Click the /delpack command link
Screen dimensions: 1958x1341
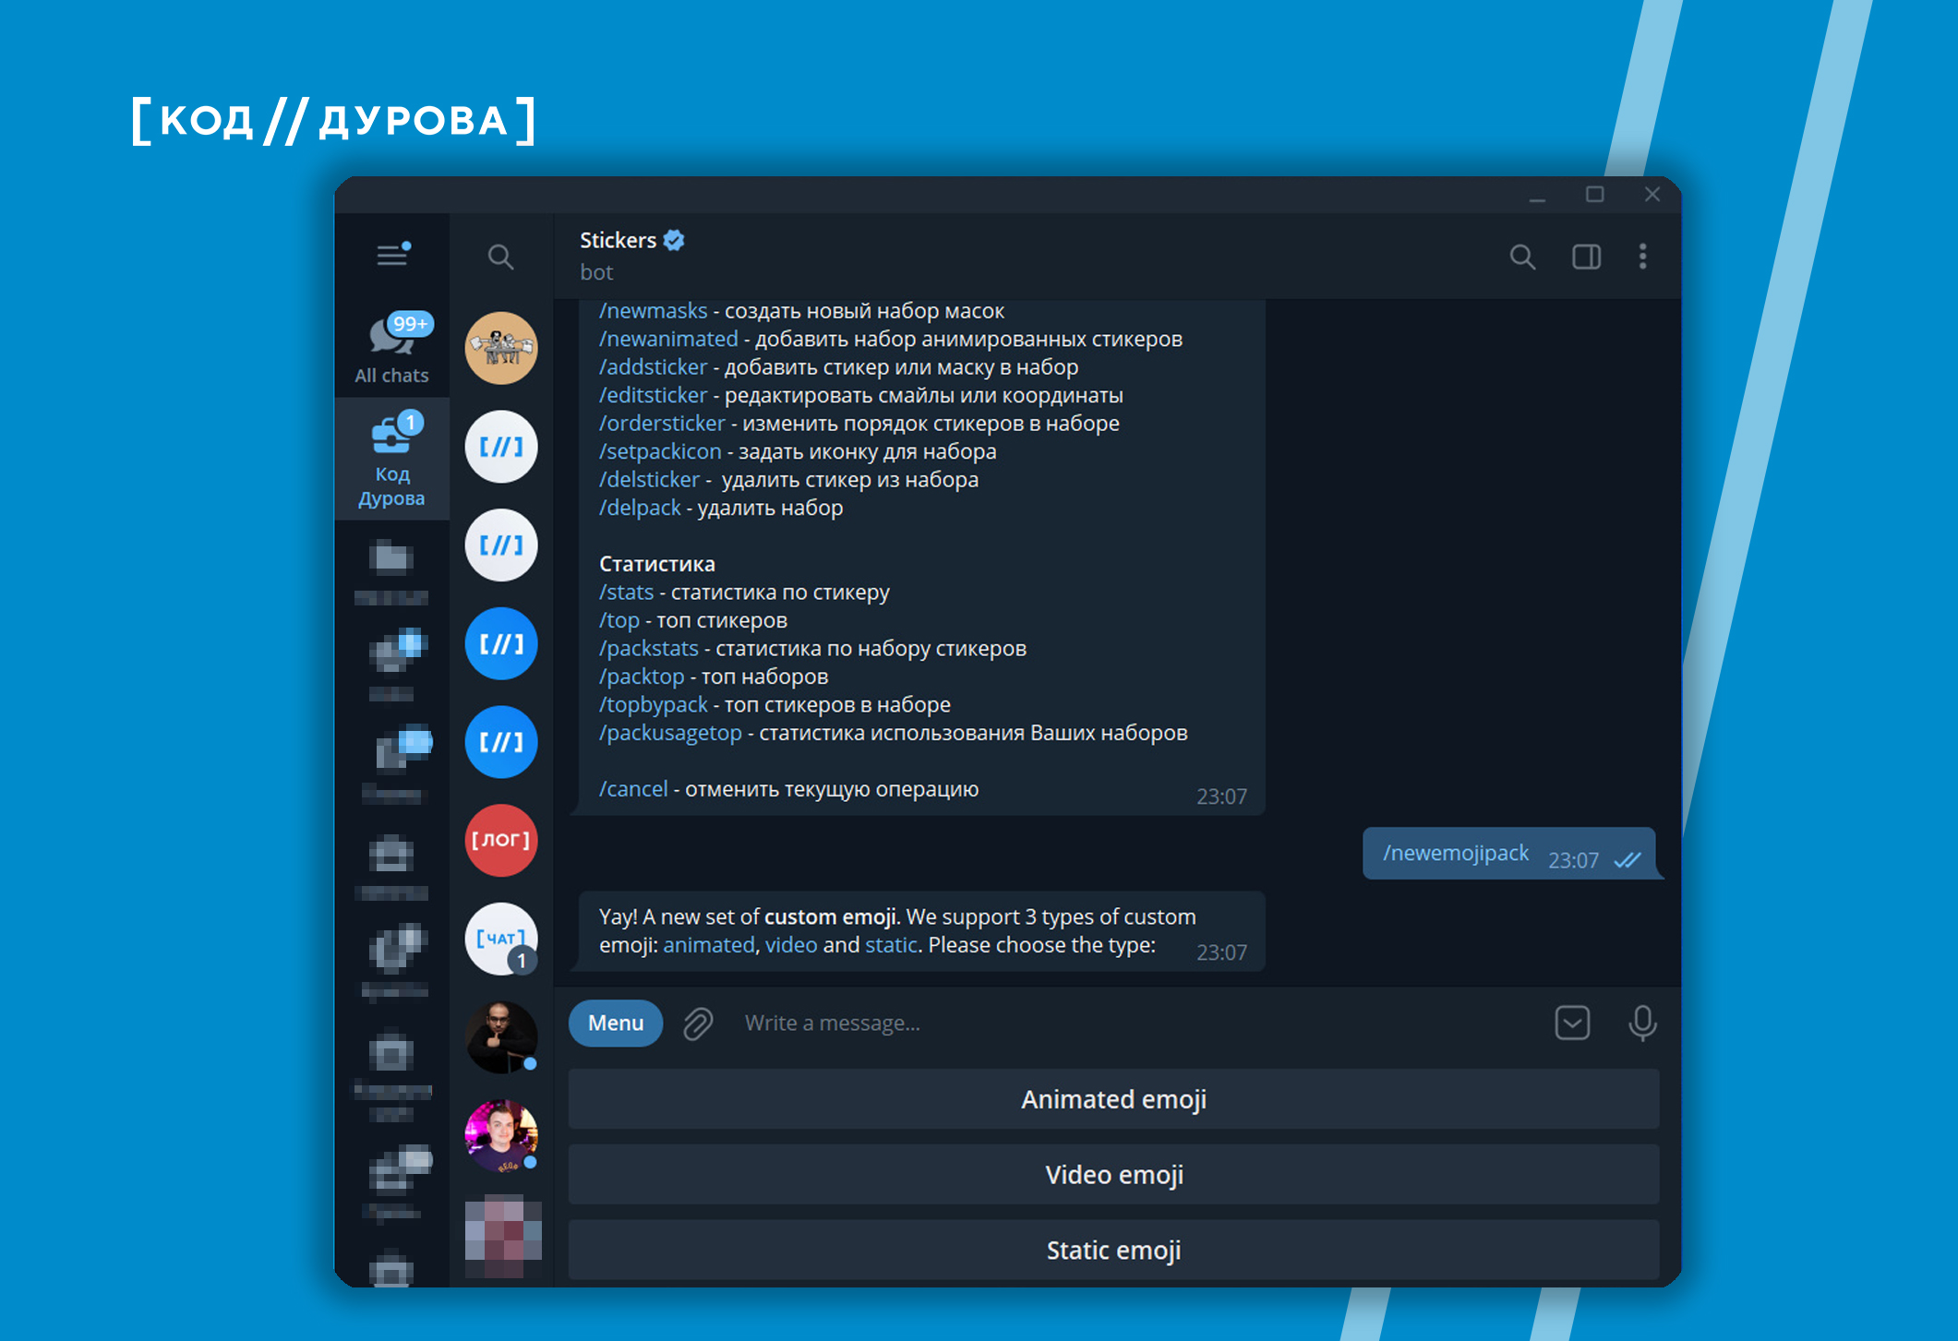tap(640, 508)
